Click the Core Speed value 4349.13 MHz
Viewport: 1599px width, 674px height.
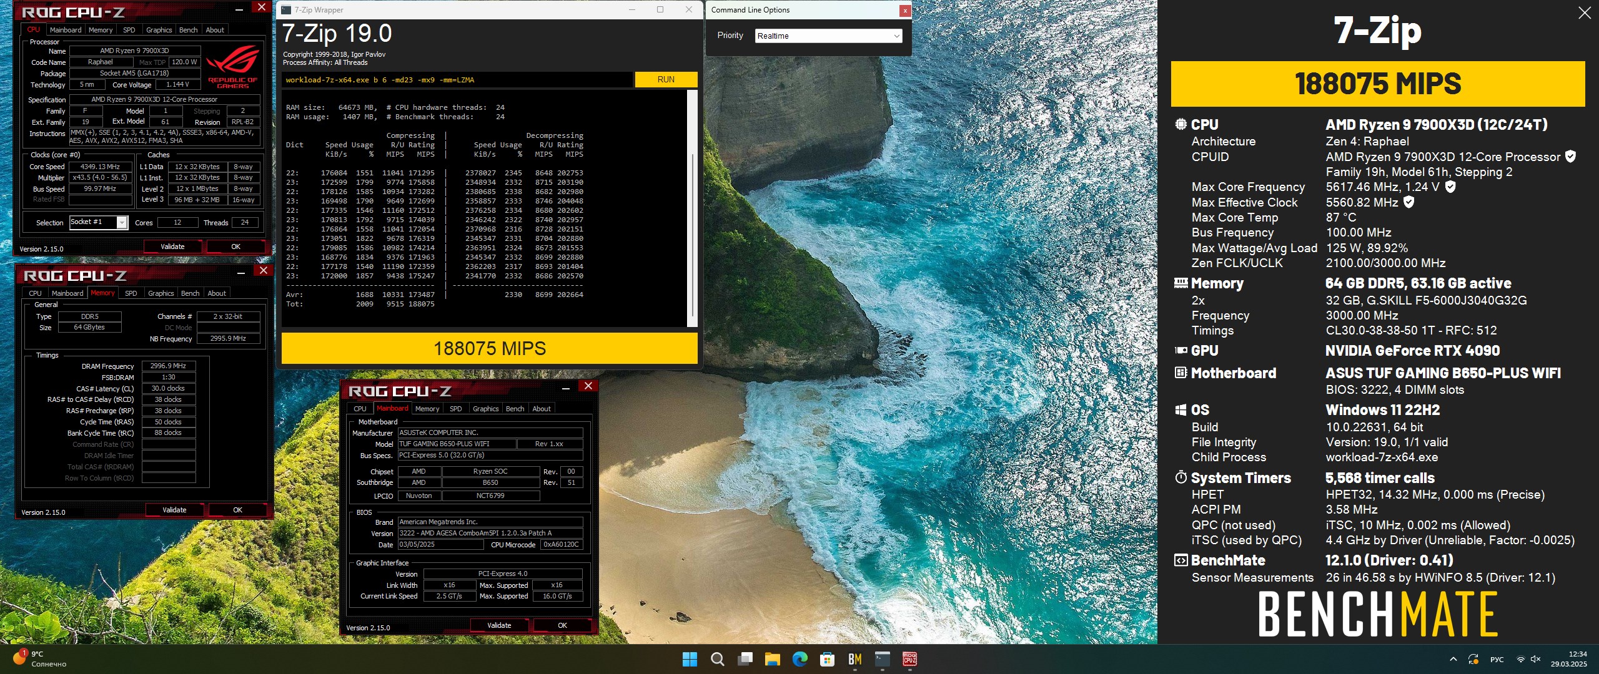101,167
